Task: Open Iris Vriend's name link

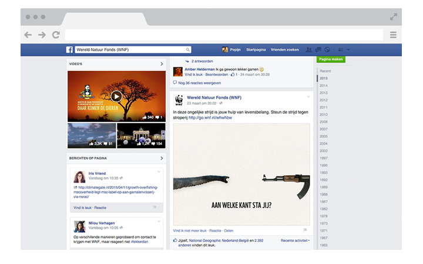Action: [x=97, y=174]
